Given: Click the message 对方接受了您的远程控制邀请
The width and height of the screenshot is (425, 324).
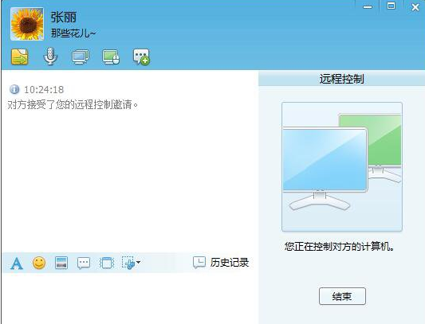Looking at the screenshot, I should tap(73, 104).
